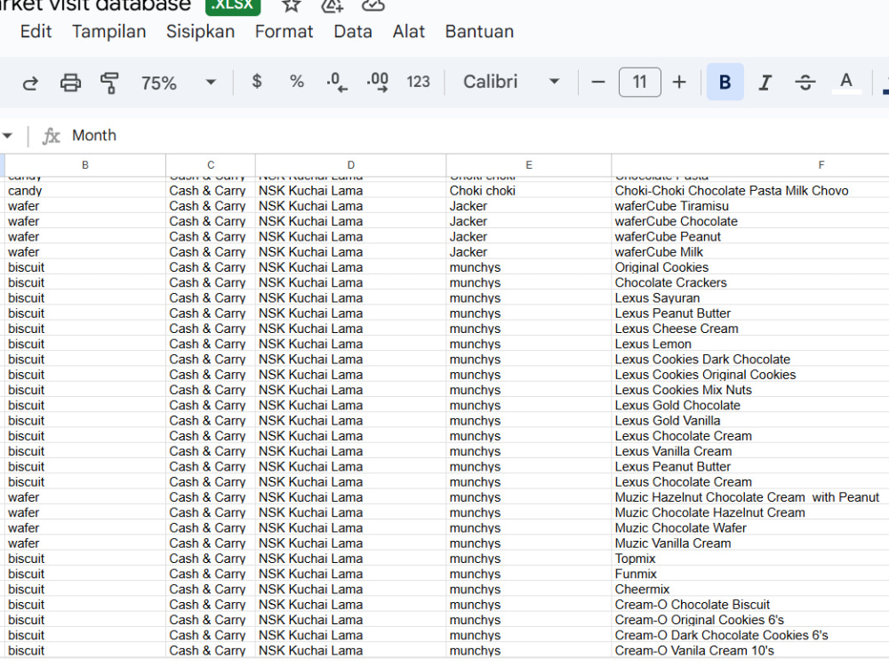Select column B header
Image resolution: width=889 pixels, height=666 pixels.
pyautogui.click(x=85, y=165)
